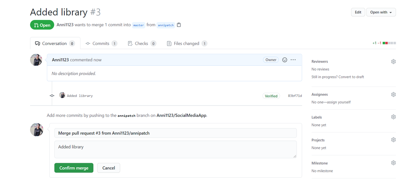The width and height of the screenshot is (400, 182).
Task: Copy the annipatch branch name icon
Action: tap(179, 25)
